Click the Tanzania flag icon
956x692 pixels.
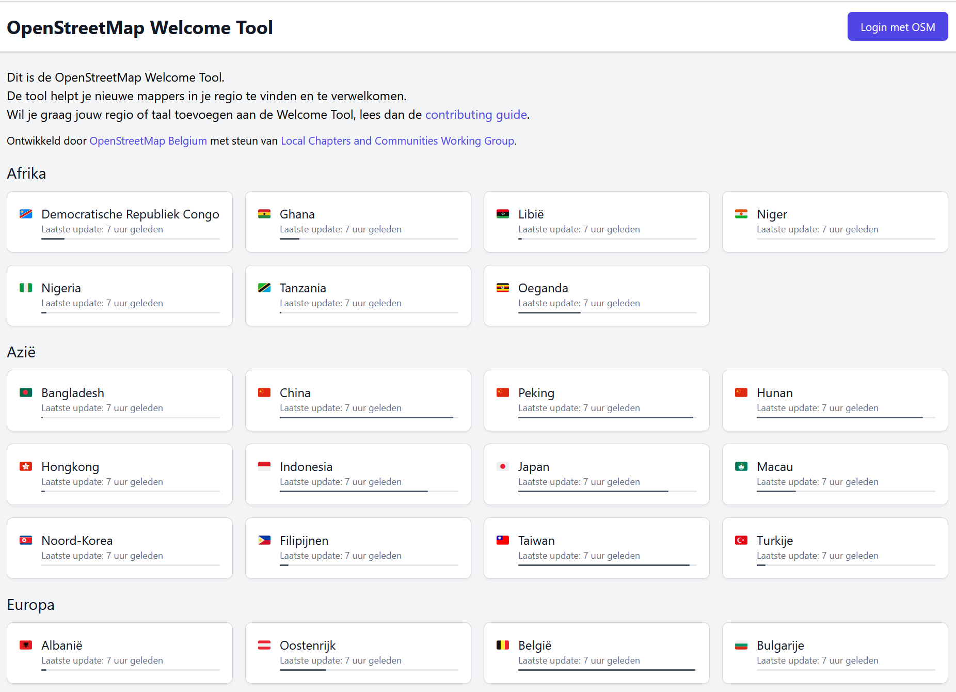coord(264,288)
